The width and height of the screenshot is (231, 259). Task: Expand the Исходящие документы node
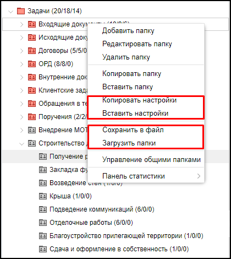click(22, 37)
